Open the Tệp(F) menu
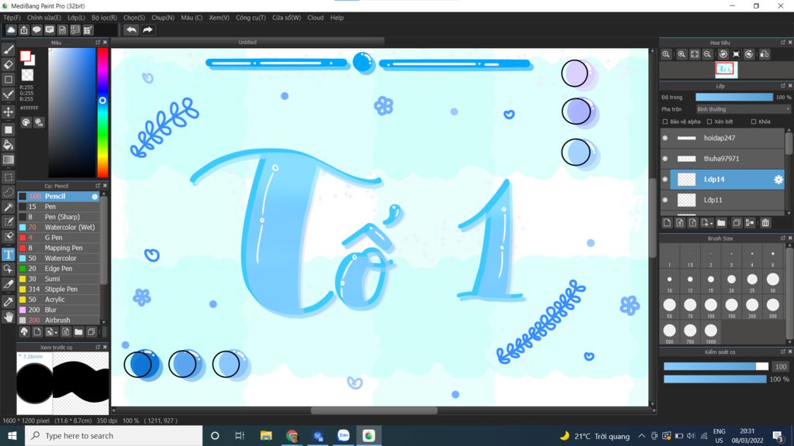The height and width of the screenshot is (446, 794). click(12, 18)
